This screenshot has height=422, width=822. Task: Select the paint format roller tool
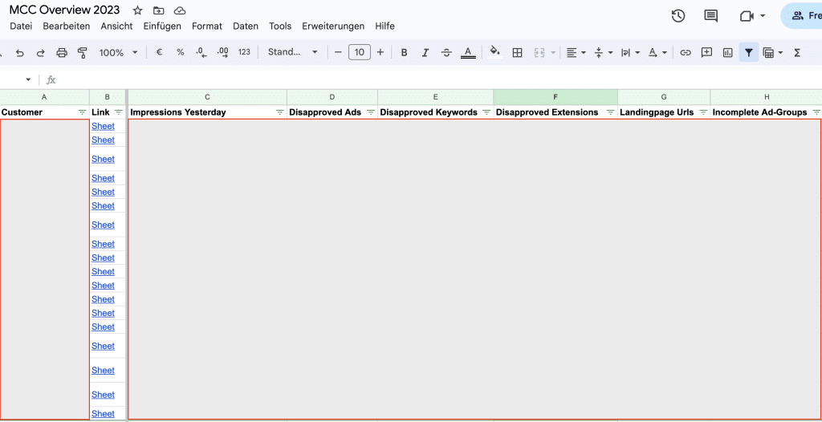click(x=82, y=52)
